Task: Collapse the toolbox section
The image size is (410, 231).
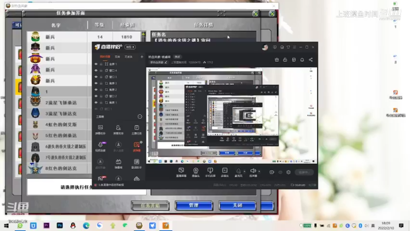Action: [x=140, y=117]
